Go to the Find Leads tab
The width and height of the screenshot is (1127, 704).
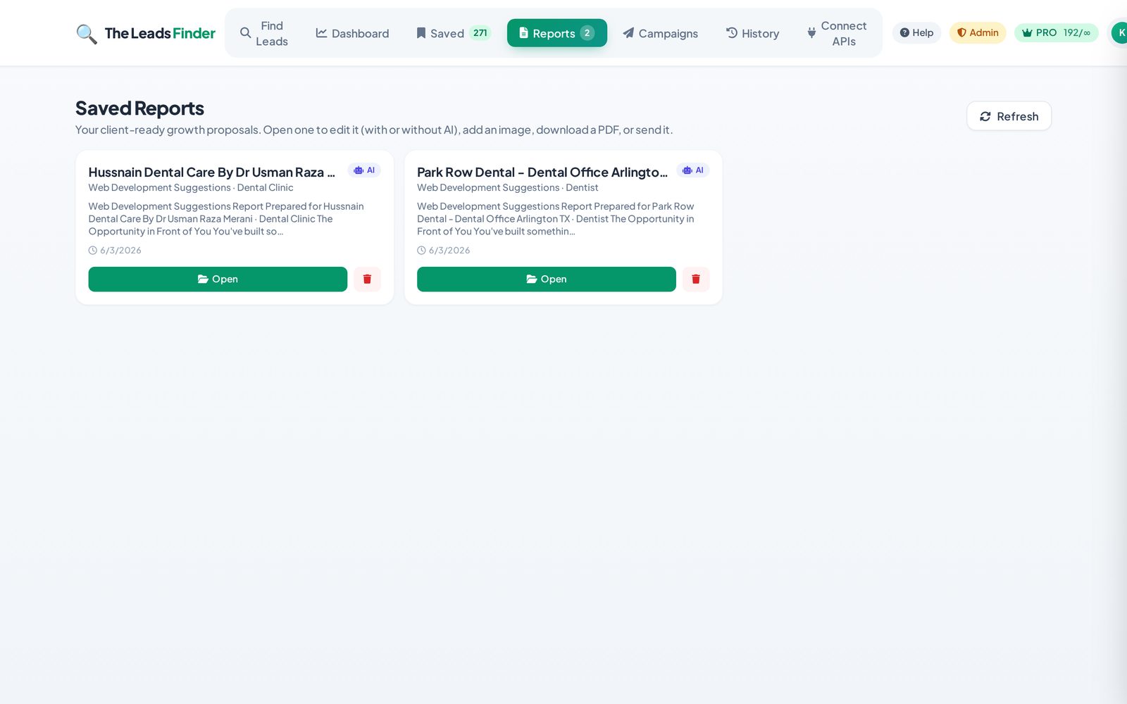(264, 33)
